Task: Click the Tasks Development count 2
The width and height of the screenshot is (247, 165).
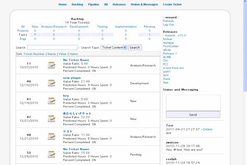Action: pos(79,35)
